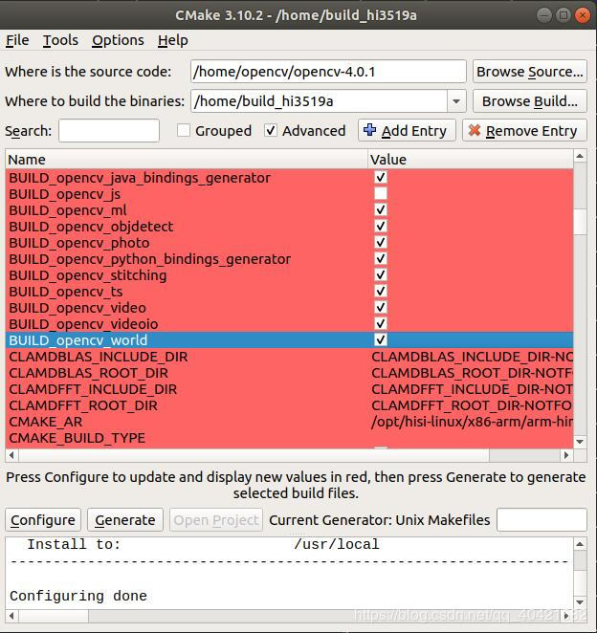This screenshot has height=633, width=597.
Task: Select the BUILD_opencv_videoio entry name
Action: (83, 324)
